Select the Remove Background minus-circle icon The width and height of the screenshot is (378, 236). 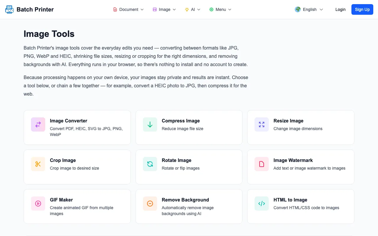pyautogui.click(x=150, y=204)
